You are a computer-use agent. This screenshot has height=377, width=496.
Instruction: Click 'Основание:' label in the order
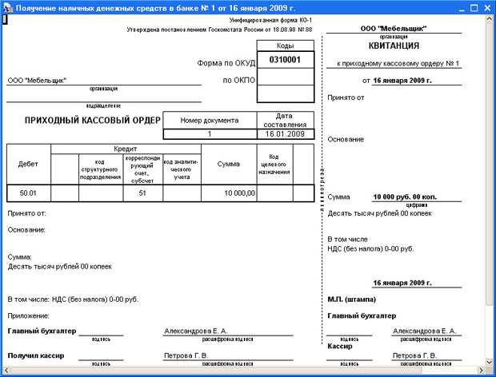tap(26, 230)
